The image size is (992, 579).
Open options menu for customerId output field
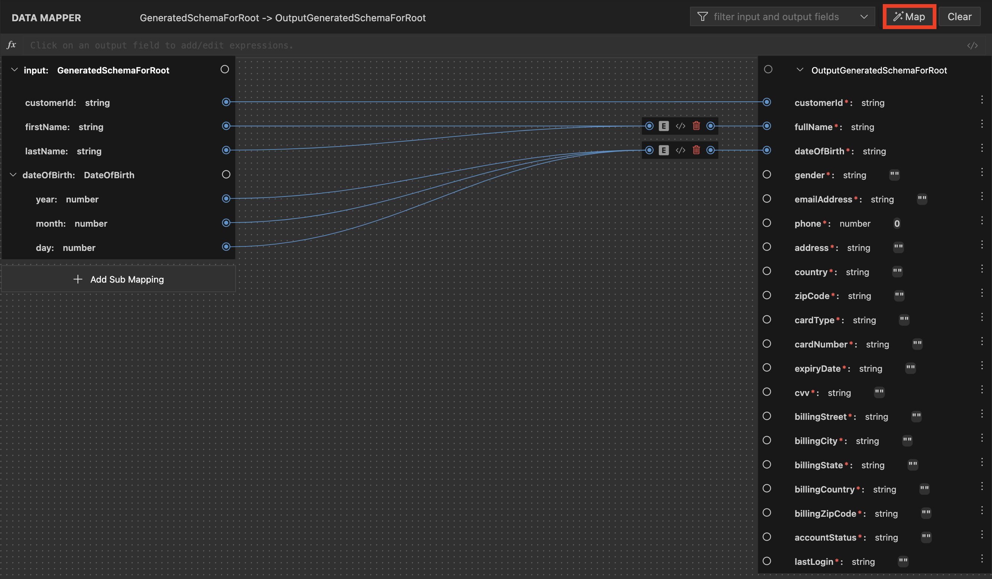coord(982,100)
